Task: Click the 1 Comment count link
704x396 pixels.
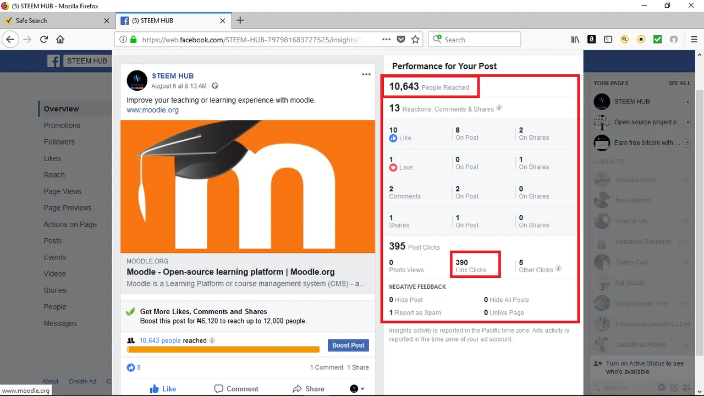Action: [x=327, y=367]
